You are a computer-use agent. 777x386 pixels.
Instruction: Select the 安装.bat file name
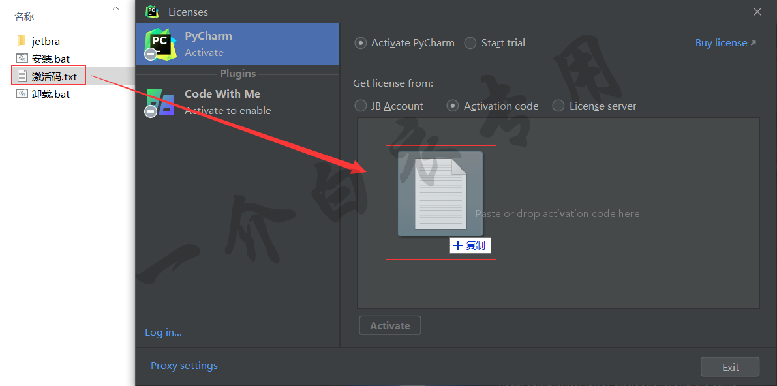click(x=51, y=59)
